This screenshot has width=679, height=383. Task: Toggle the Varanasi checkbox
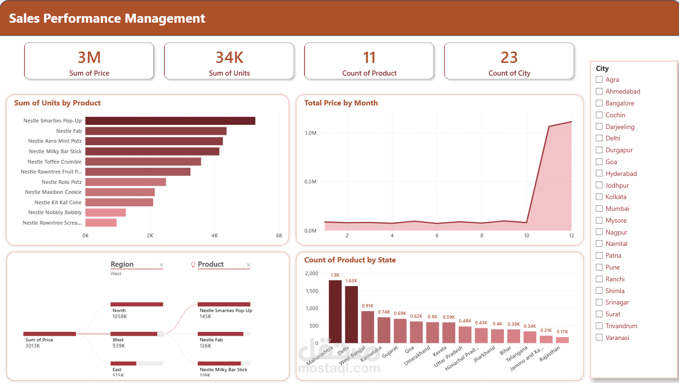599,338
